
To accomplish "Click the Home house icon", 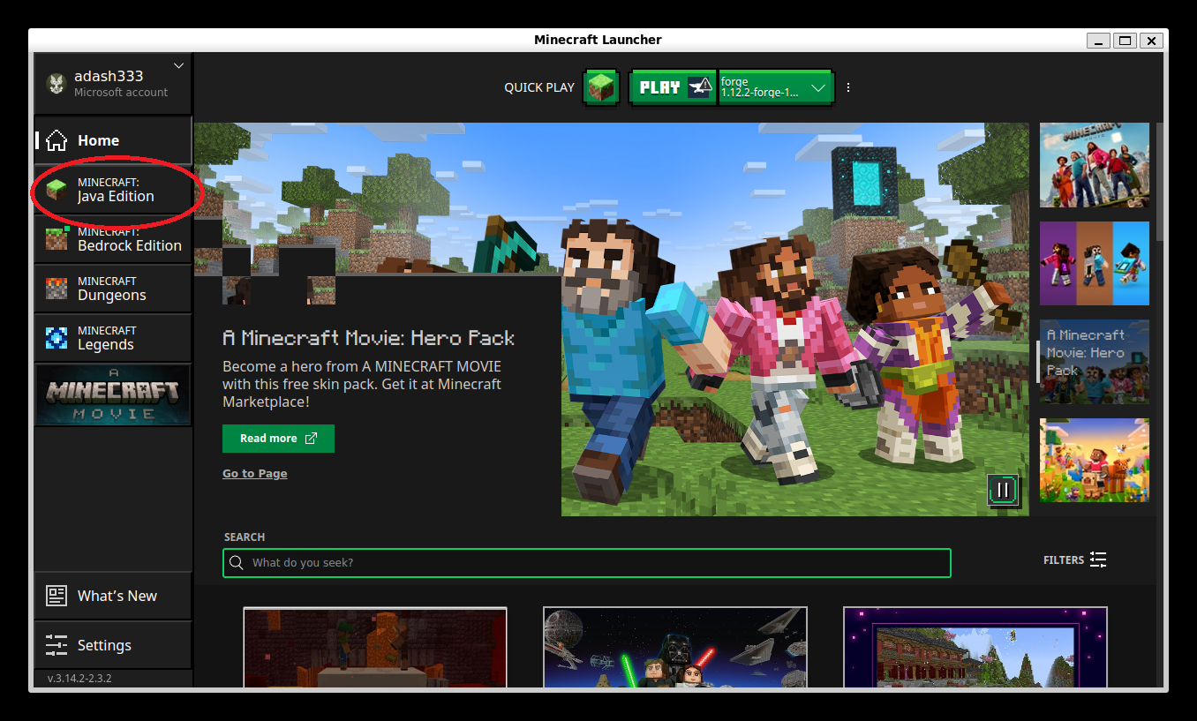I will [x=56, y=140].
